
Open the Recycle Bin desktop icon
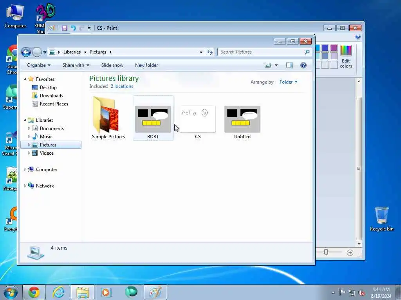381,219
